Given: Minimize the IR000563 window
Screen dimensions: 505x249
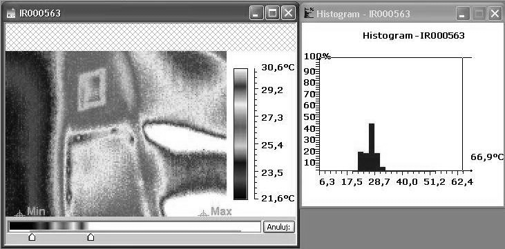Looking at the screenshot, I should coord(256,14).
